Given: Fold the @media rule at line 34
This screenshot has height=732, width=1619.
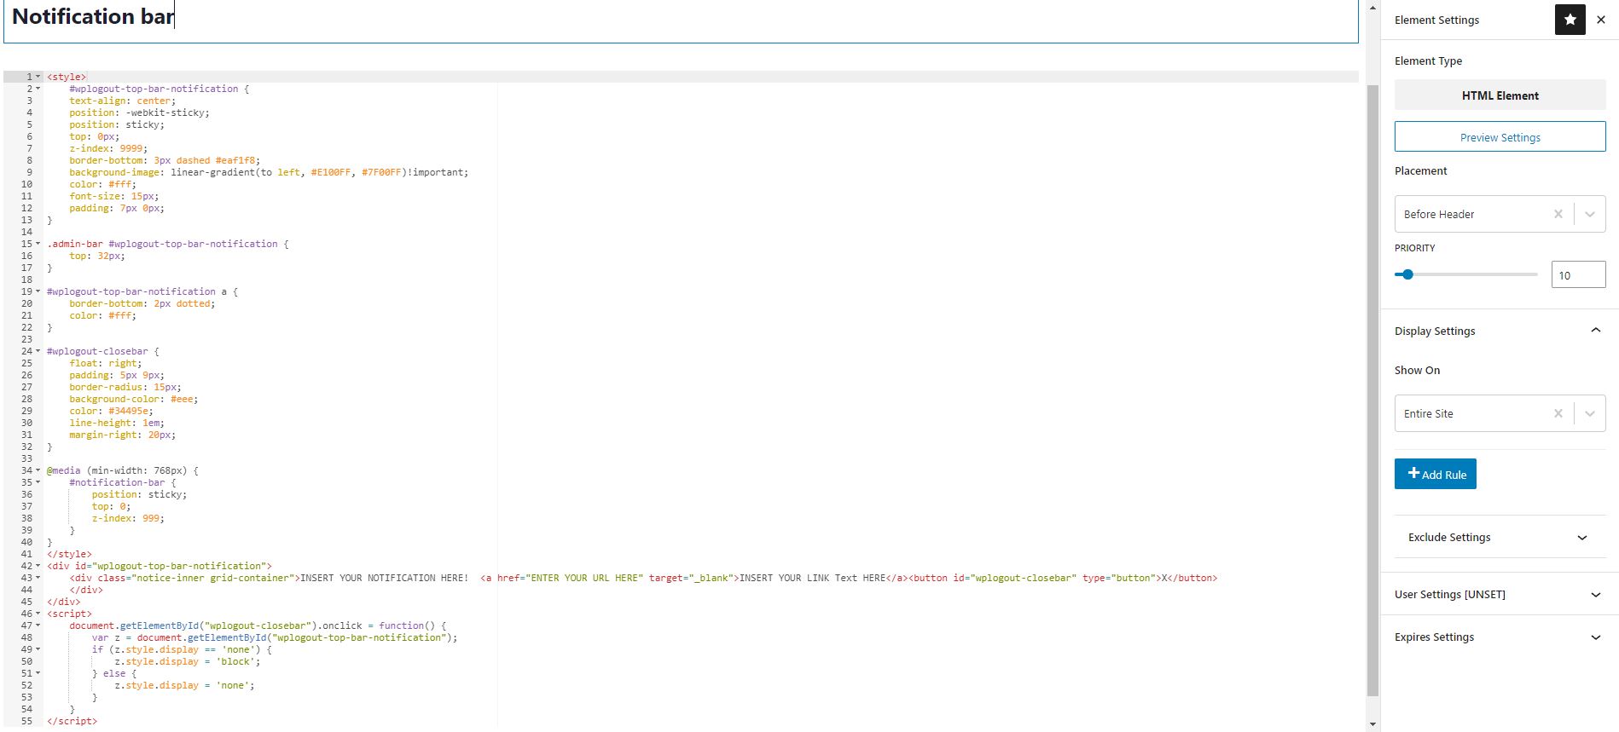Looking at the screenshot, I should click(38, 470).
